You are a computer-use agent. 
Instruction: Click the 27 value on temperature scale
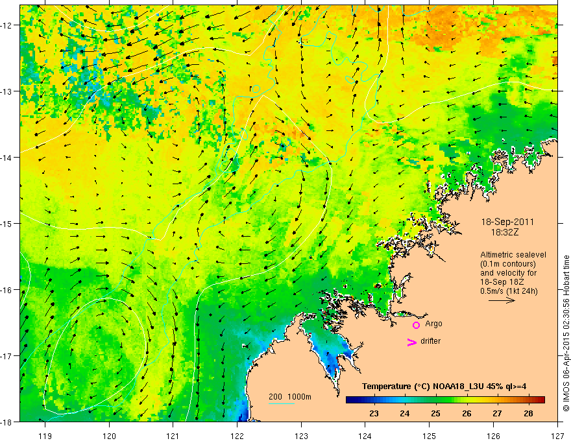click(x=497, y=414)
